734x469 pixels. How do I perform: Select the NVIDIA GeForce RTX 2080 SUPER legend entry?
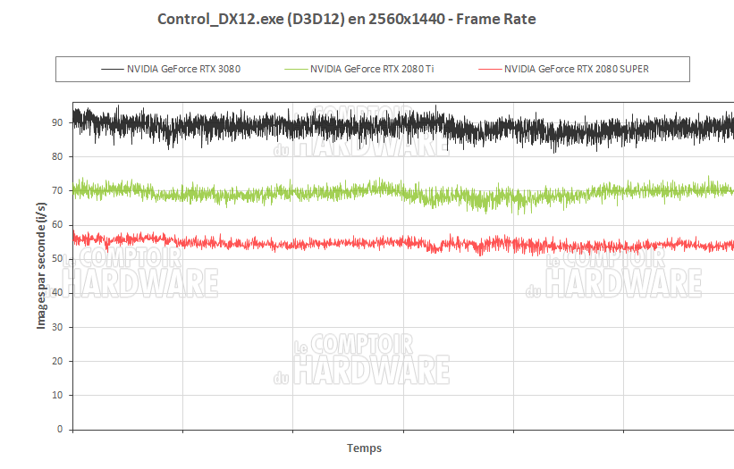click(563, 69)
